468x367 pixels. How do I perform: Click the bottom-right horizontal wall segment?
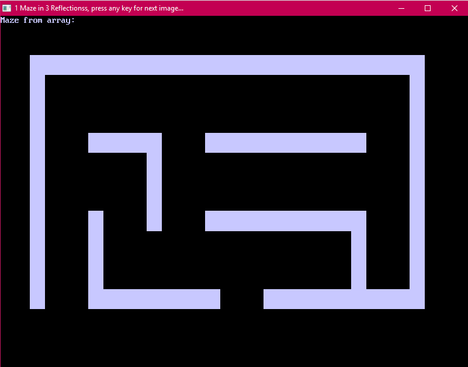[344, 299]
